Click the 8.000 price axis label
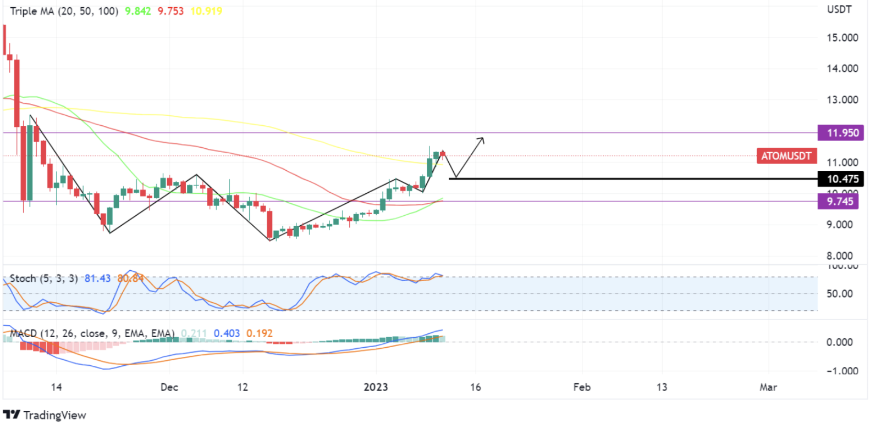870x424 pixels. tap(840, 256)
